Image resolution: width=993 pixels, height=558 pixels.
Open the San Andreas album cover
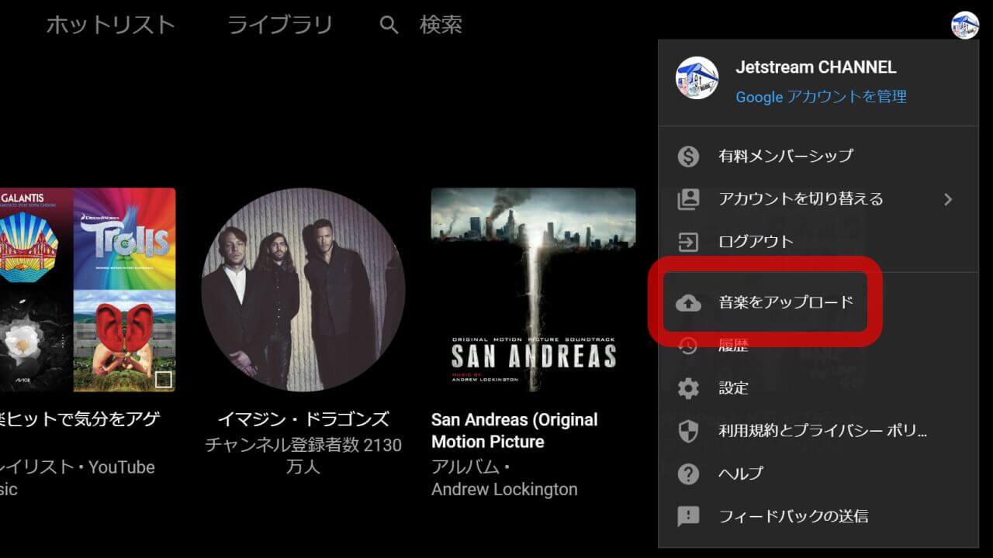click(x=533, y=289)
